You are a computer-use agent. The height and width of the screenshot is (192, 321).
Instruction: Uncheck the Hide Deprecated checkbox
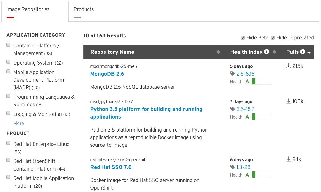coord(273,38)
